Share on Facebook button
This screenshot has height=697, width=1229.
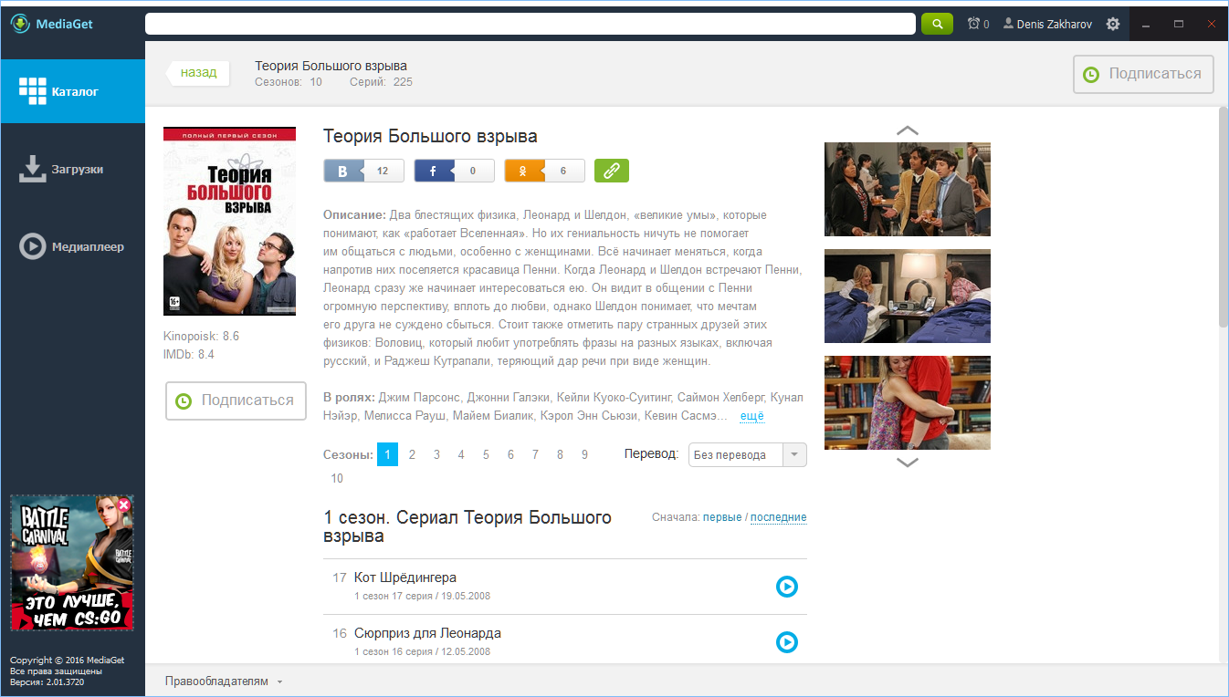454,171
